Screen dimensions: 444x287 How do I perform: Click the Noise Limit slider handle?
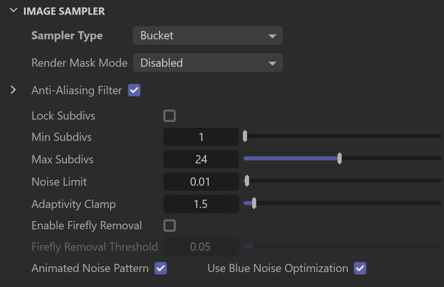tap(247, 180)
